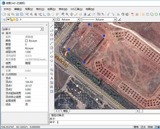Toggle the 栅格 grid status button
This screenshot has height=129, width=160.
click(x=136, y=127)
